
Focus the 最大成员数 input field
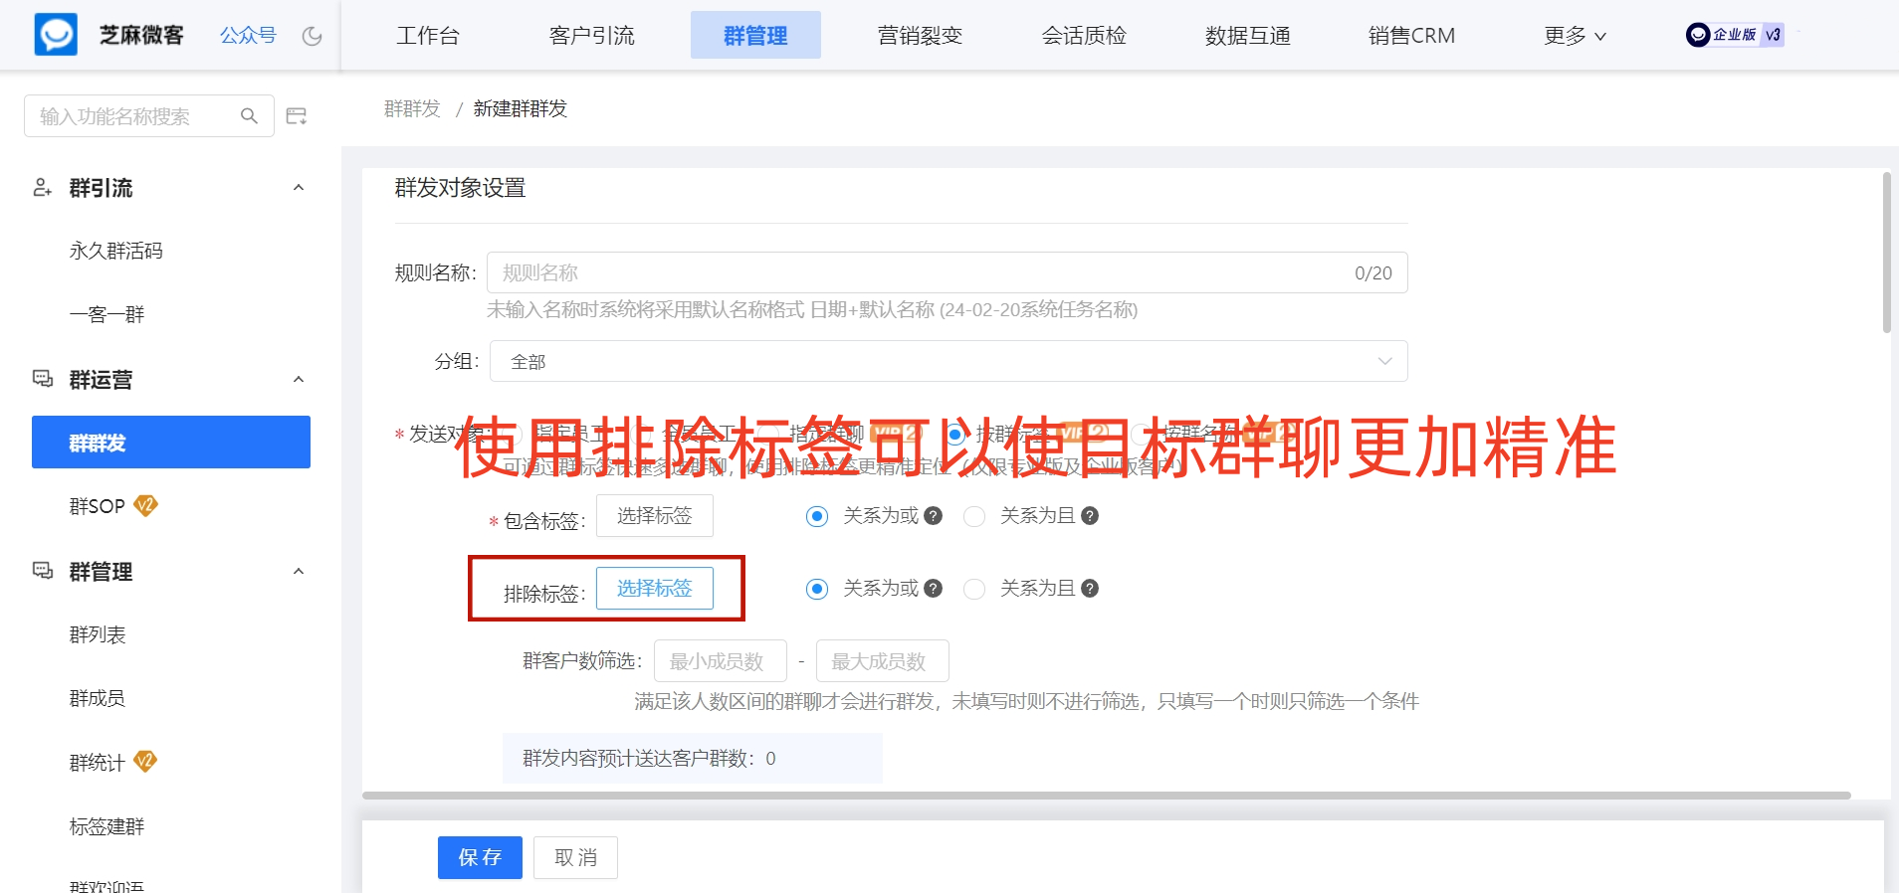coord(882,660)
